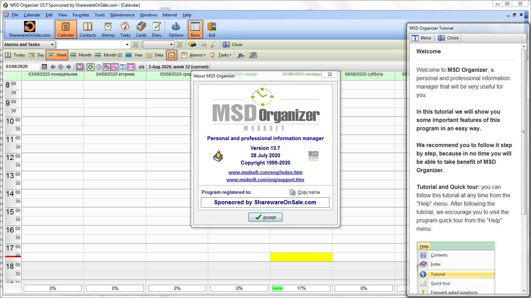Image resolution: width=531 pixels, height=298 pixels.
Task: Open the Maintenance menu
Action: coord(122,15)
